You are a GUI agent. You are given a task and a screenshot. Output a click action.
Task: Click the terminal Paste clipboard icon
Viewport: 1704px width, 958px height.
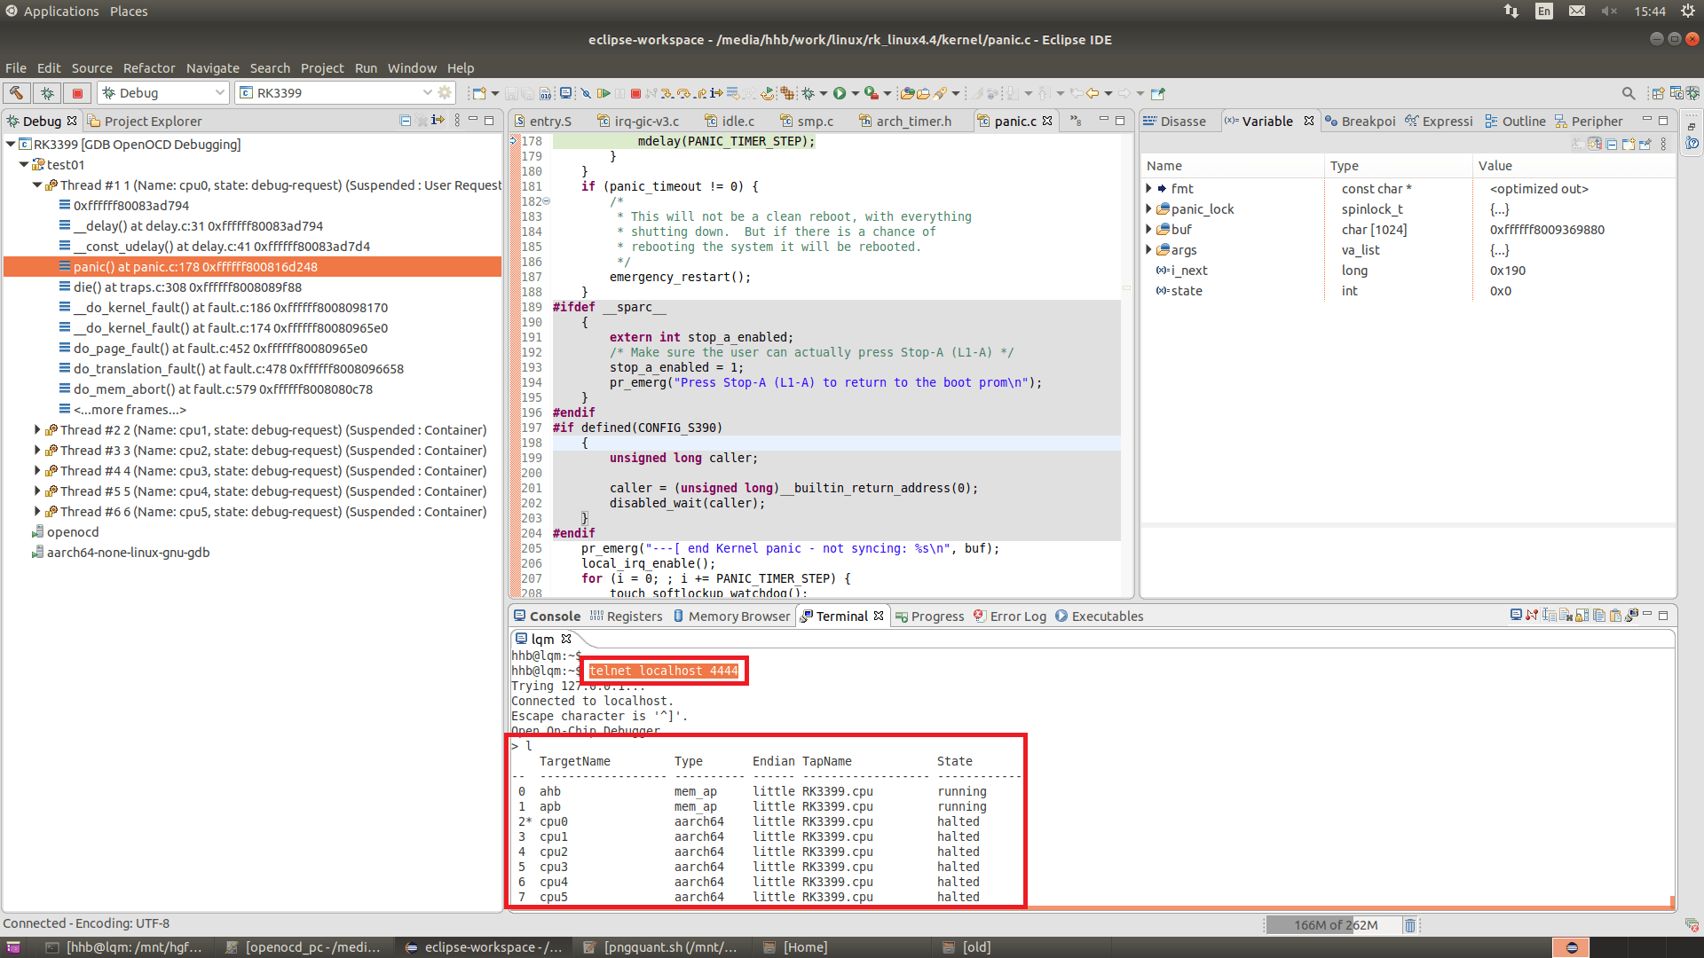tap(1615, 616)
